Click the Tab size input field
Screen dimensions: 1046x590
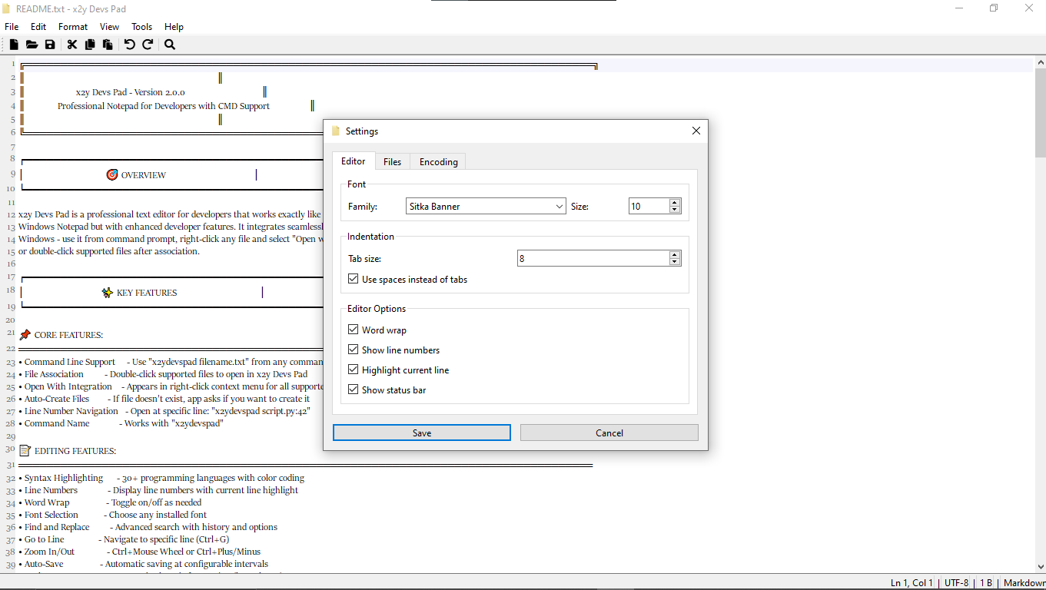(593, 259)
